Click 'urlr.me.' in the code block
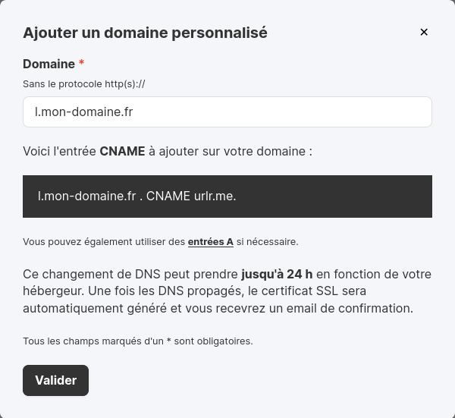 tap(215, 196)
